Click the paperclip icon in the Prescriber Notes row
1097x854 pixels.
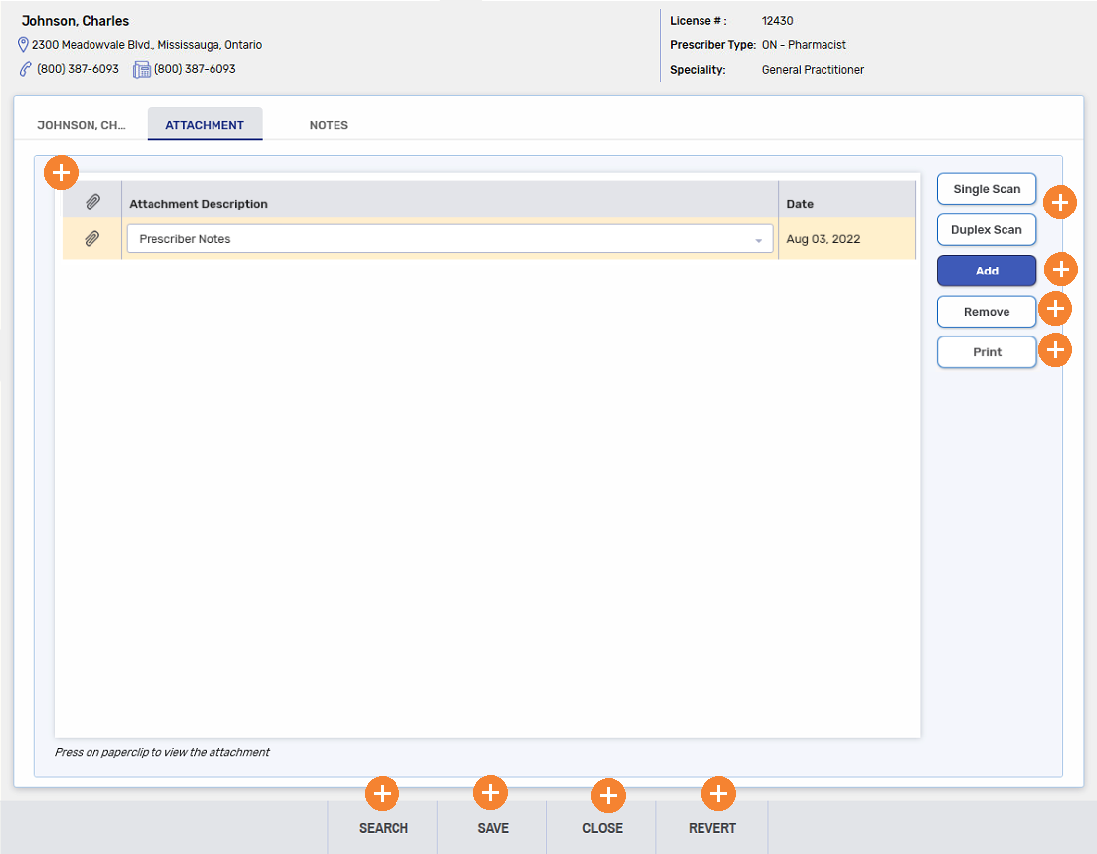tap(91, 239)
